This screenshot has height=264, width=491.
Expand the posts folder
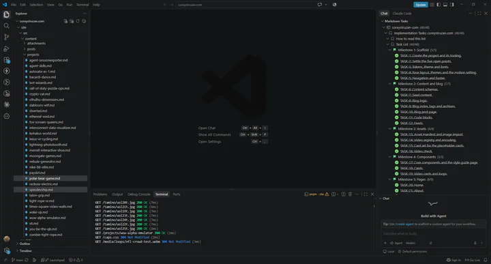pyautogui.click(x=25, y=49)
